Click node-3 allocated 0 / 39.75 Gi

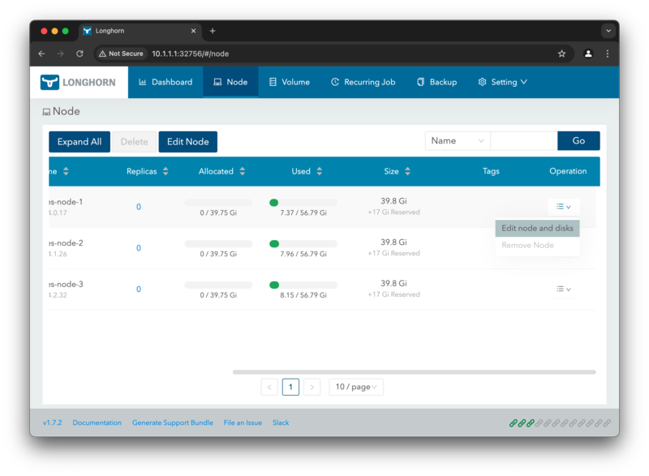coord(218,295)
